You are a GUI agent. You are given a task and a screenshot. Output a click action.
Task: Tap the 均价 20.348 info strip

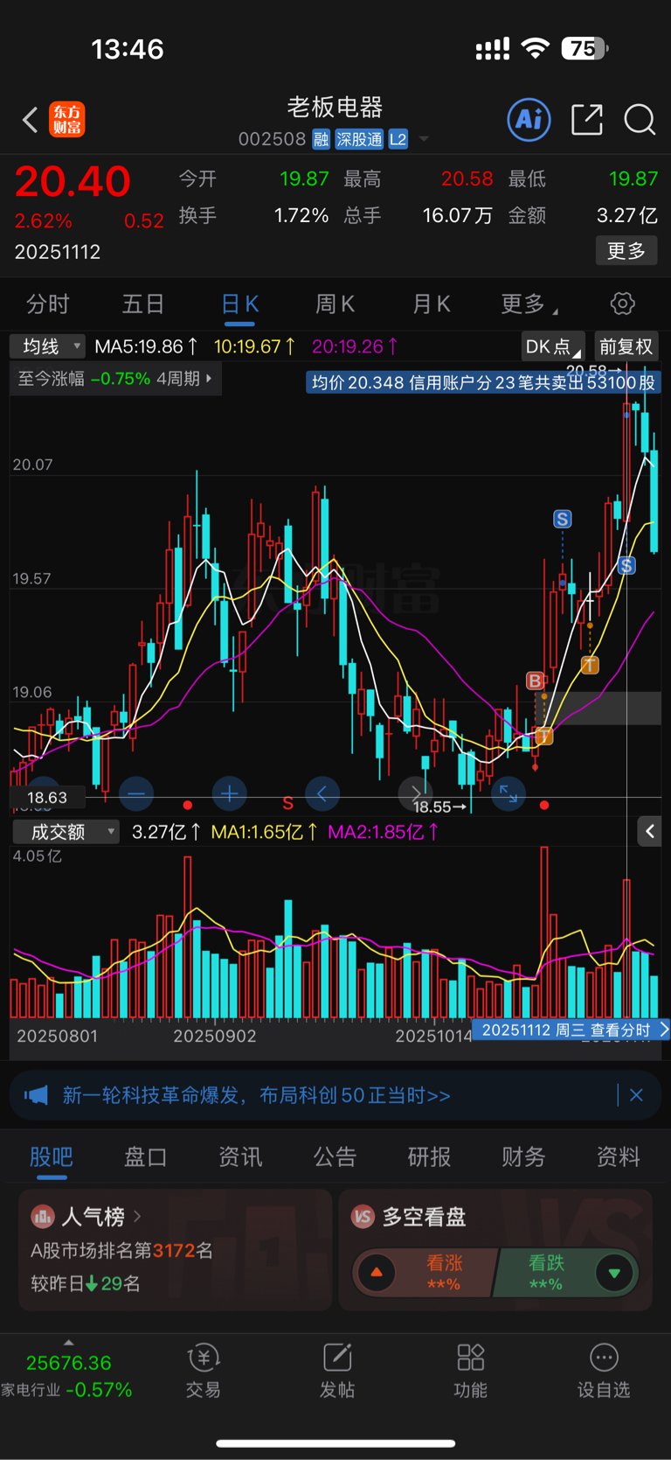click(483, 382)
